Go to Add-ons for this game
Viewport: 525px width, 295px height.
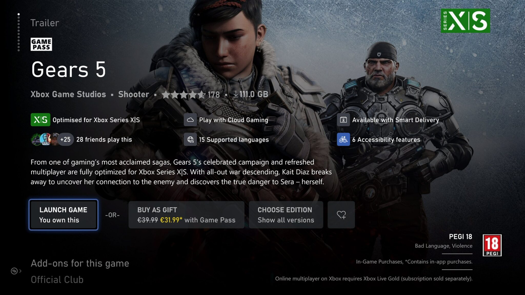(x=80, y=264)
